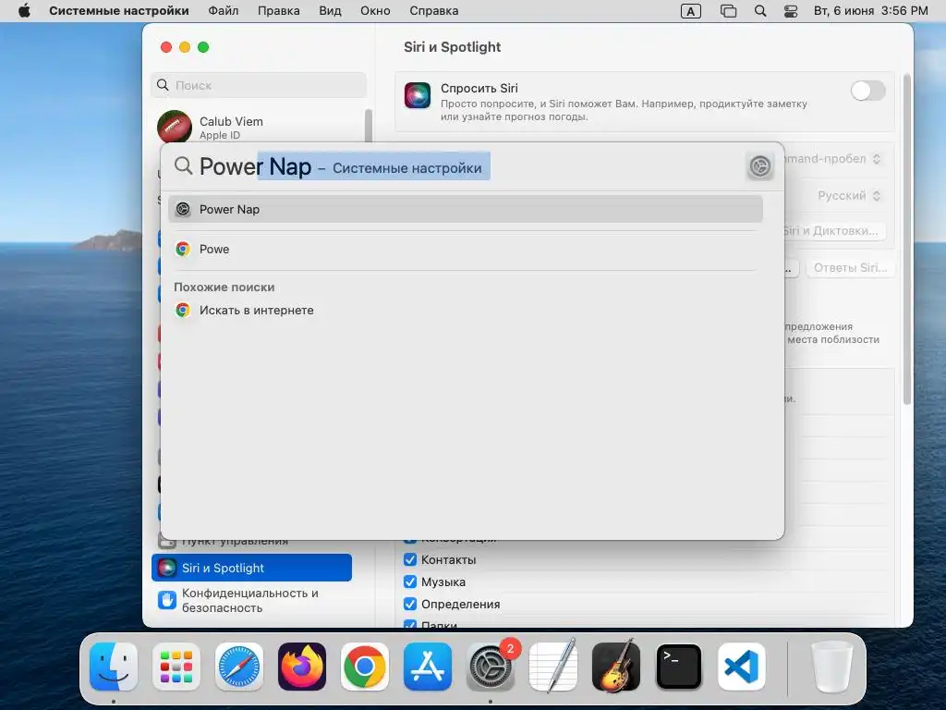Image resolution: width=946 pixels, height=710 pixels.
Task: Select the Powe Chrome suggestion
Action: (x=466, y=249)
